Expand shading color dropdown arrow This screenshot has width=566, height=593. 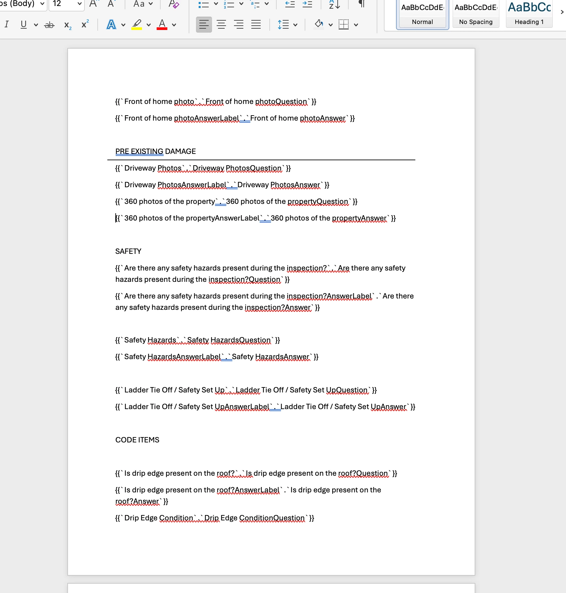point(331,25)
